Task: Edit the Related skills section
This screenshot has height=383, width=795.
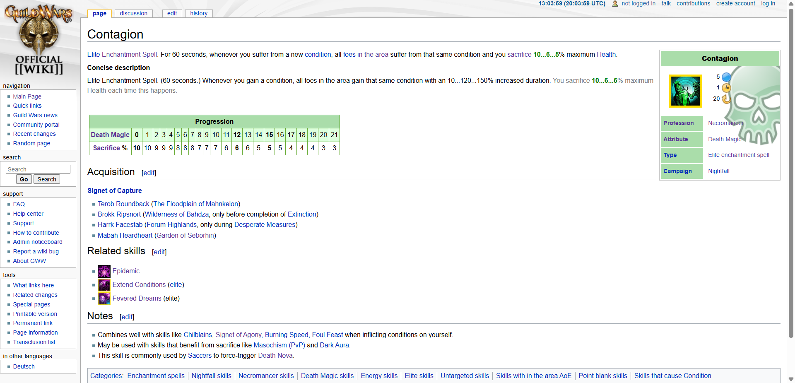Action: pos(159,252)
